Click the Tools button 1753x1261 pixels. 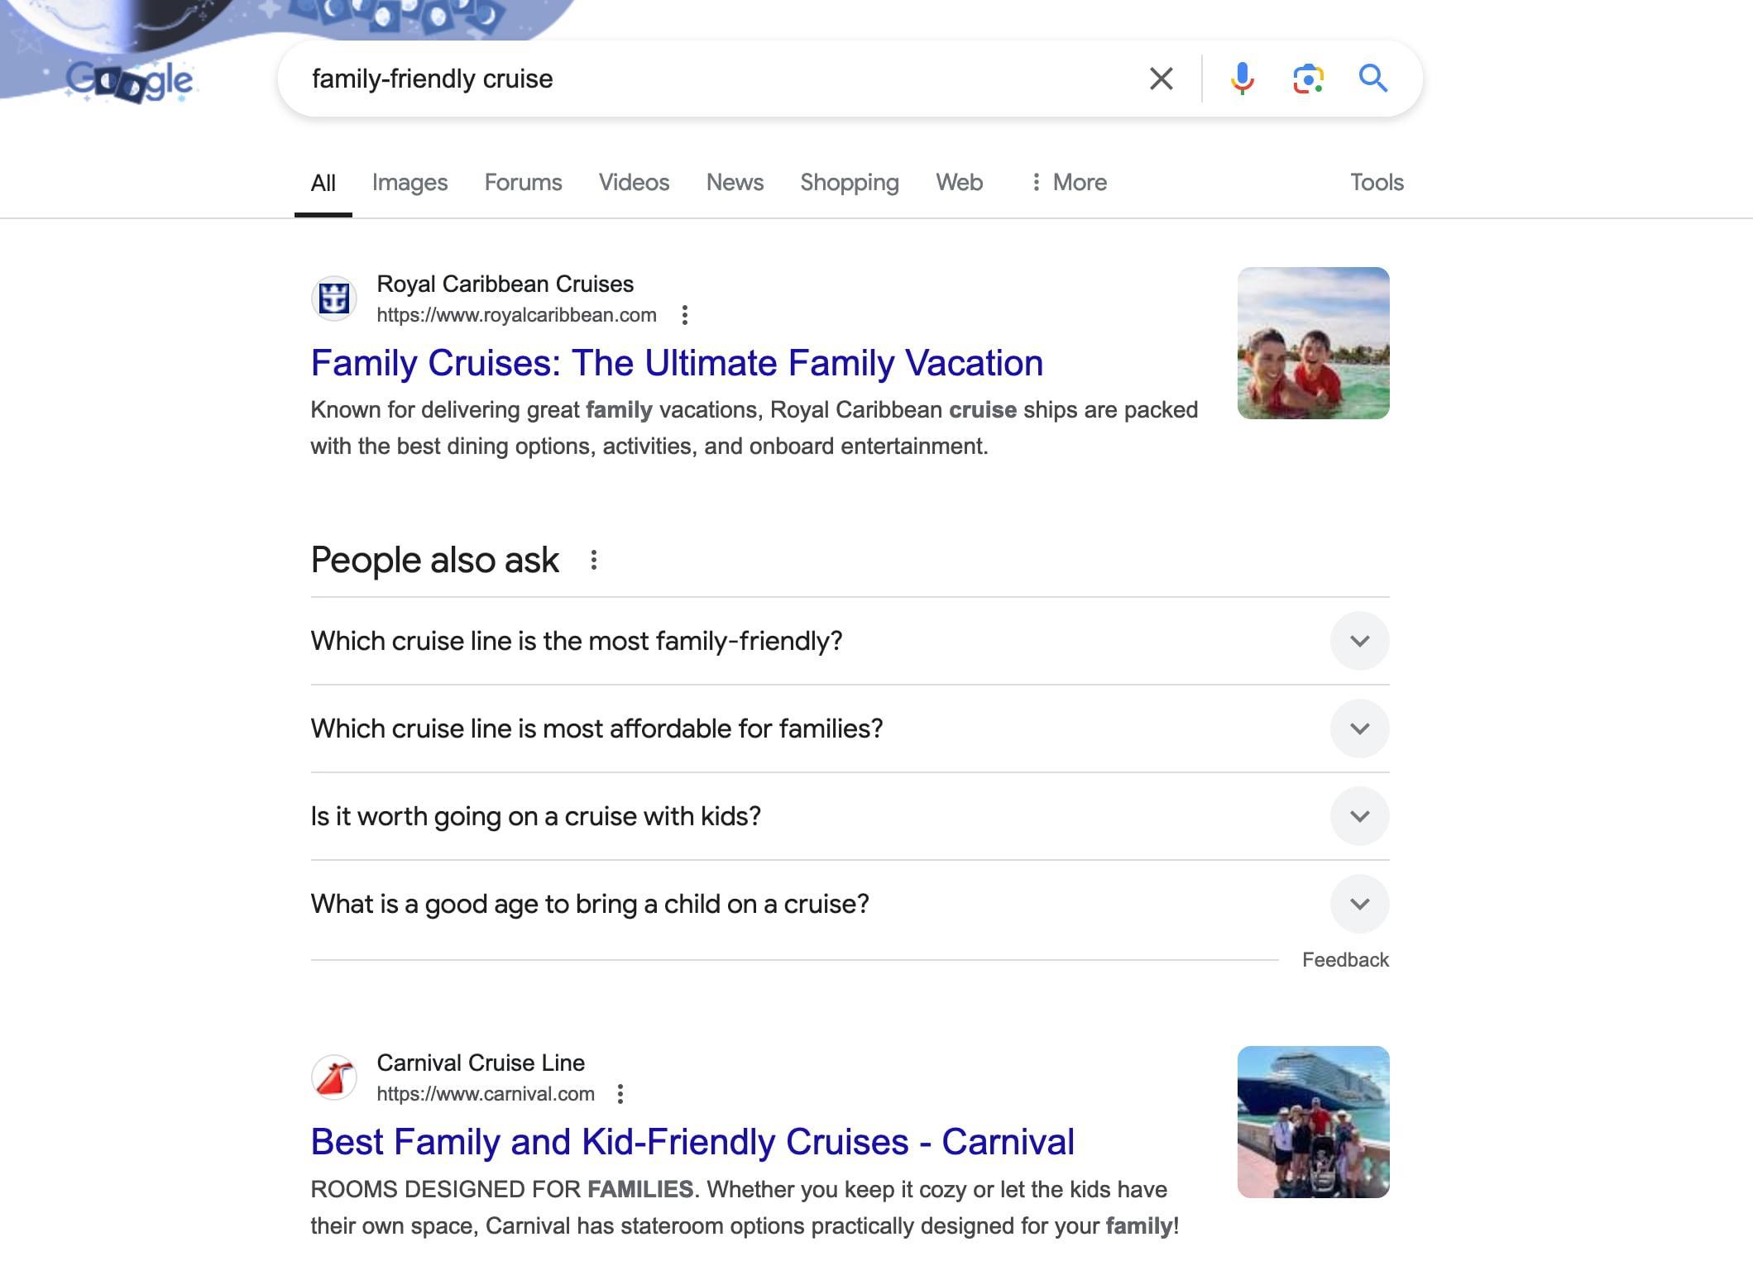click(1377, 182)
